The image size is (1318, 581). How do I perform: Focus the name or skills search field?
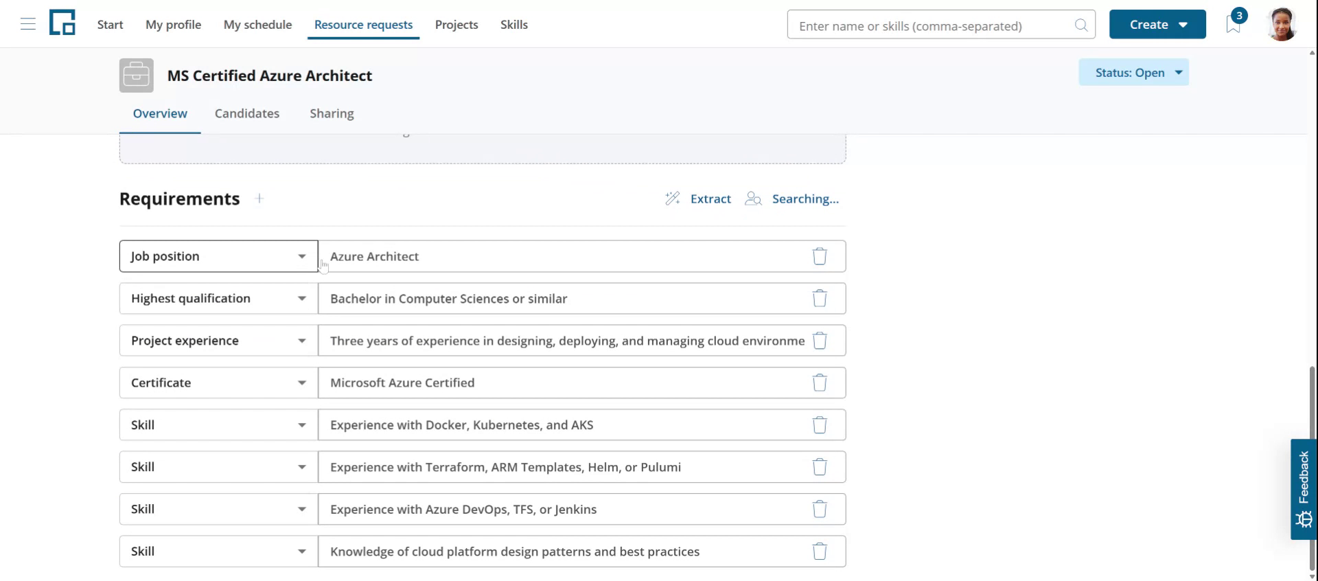(941, 25)
